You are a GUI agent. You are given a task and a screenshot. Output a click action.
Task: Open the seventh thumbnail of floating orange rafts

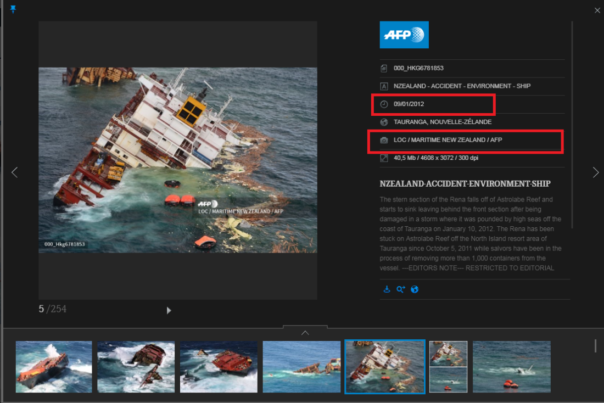click(512, 367)
